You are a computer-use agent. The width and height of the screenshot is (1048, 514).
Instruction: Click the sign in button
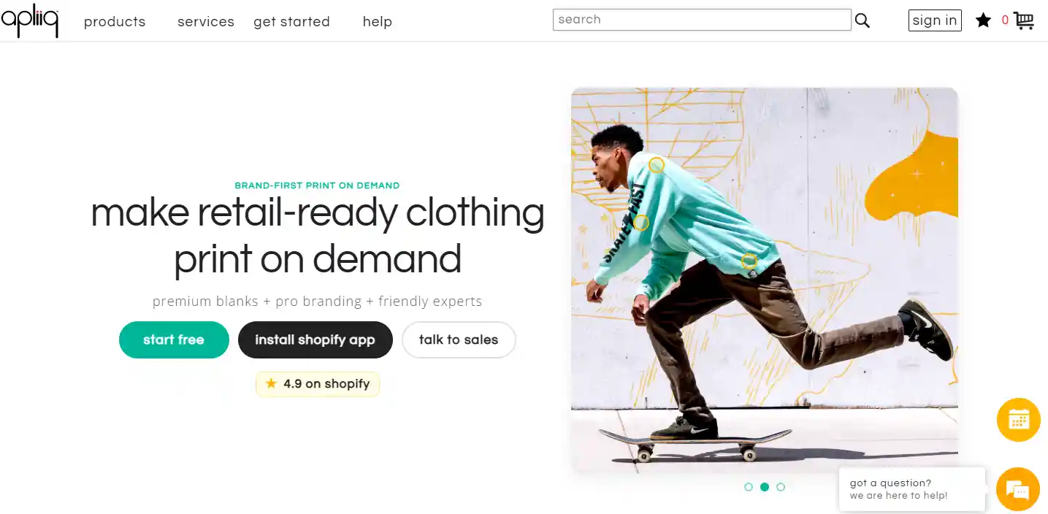coord(935,20)
